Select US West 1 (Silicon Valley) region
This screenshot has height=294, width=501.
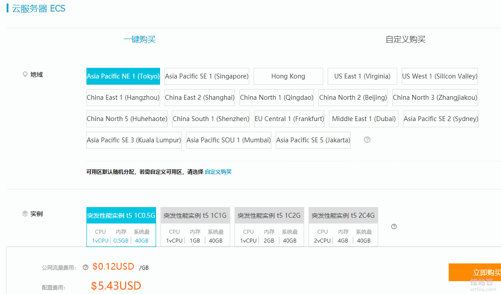pos(439,76)
